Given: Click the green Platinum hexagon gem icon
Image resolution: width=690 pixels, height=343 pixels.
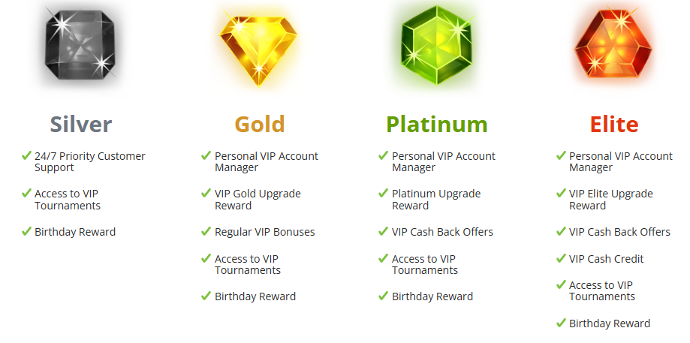Looking at the screenshot, I should pyautogui.click(x=436, y=45).
